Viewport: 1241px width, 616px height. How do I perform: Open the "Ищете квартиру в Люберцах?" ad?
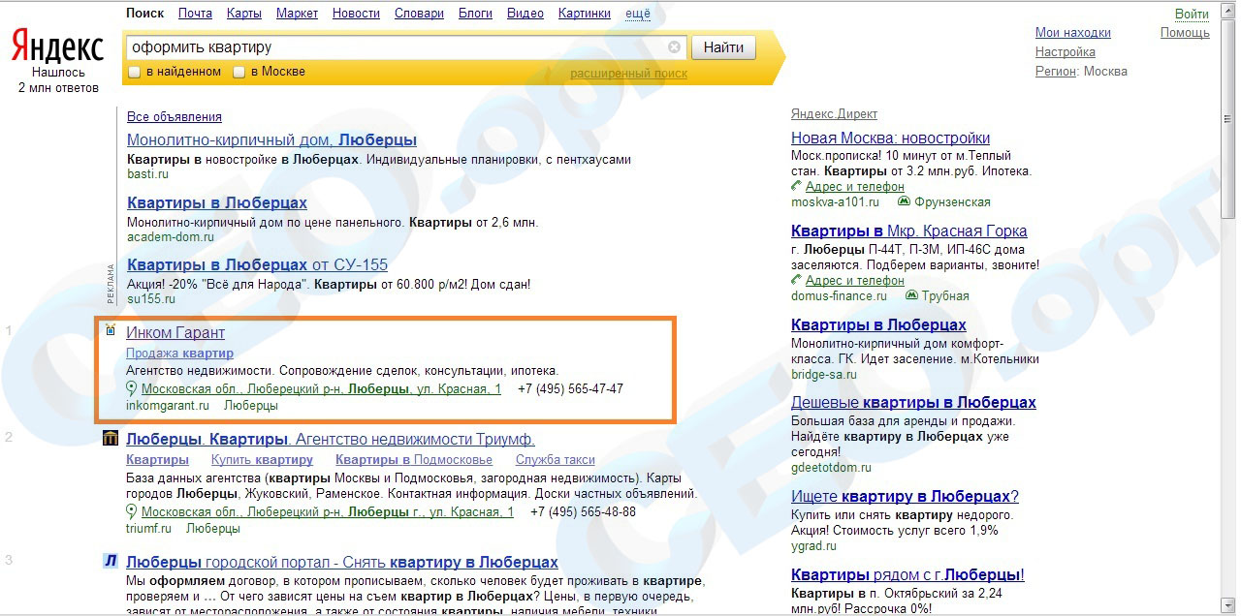click(905, 497)
